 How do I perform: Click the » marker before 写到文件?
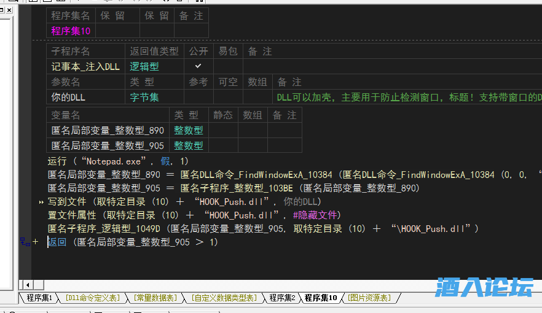[x=41, y=202]
